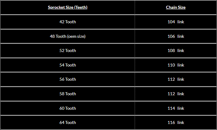
Task: Click the Chain Size column header
Action: (x=176, y=7)
